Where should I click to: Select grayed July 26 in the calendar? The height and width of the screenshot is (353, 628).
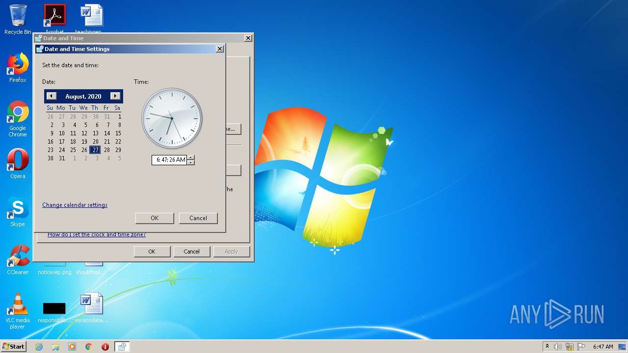coord(51,117)
